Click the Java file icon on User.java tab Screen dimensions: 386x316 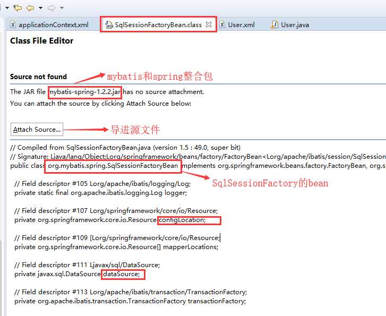pos(275,24)
